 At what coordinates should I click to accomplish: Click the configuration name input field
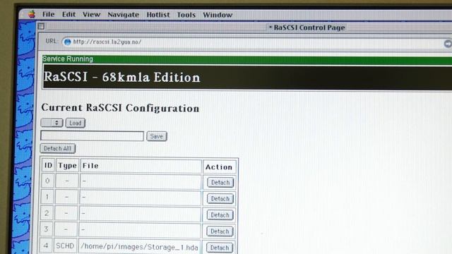92,136
